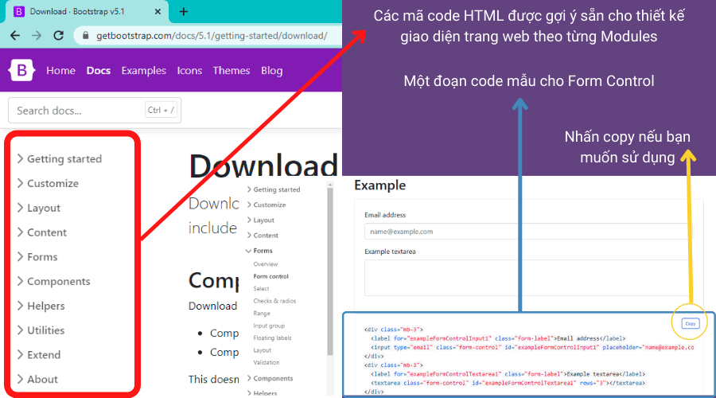Expand Layout in large sidebar
The height and width of the screenshot is (398, 716).
pos(39,208)
